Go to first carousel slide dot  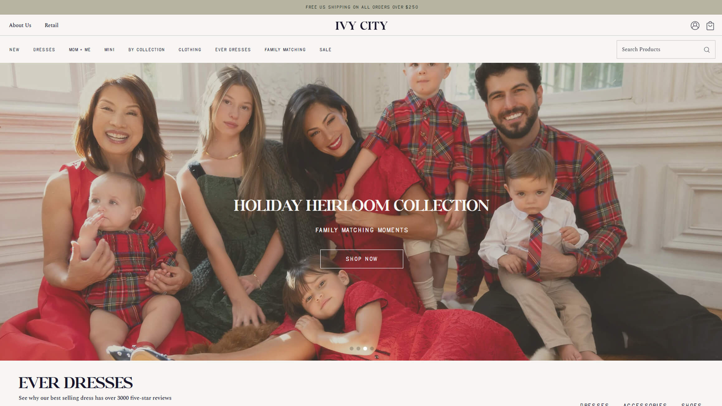[x=351, y=348]
